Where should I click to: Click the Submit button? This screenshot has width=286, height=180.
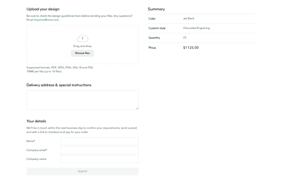click(82, 171)
